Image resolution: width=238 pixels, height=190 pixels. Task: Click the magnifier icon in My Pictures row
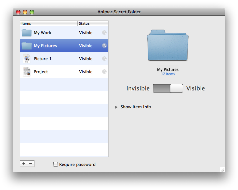[x=104, y=46]
